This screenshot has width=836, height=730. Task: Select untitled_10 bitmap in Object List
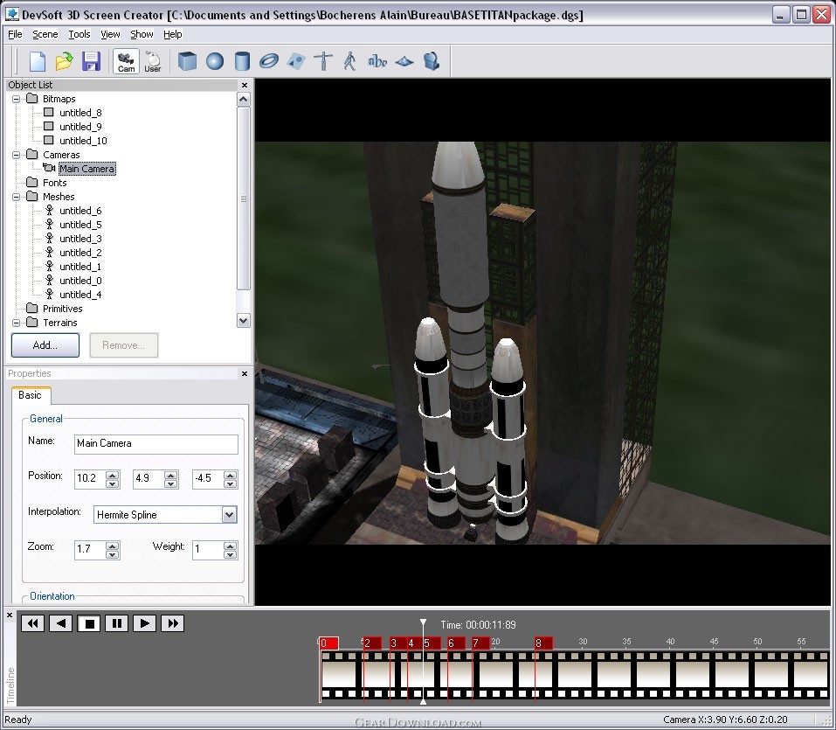click(x=83, y=141)
